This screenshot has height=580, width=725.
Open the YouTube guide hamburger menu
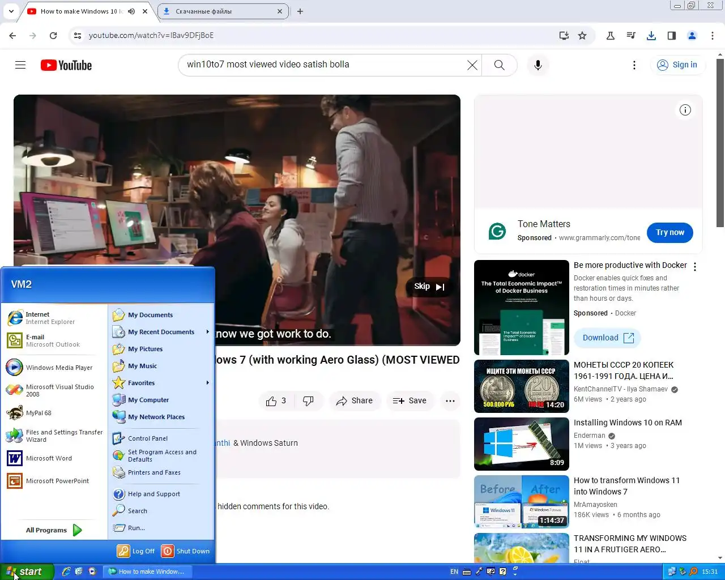(x=20, y=65)
